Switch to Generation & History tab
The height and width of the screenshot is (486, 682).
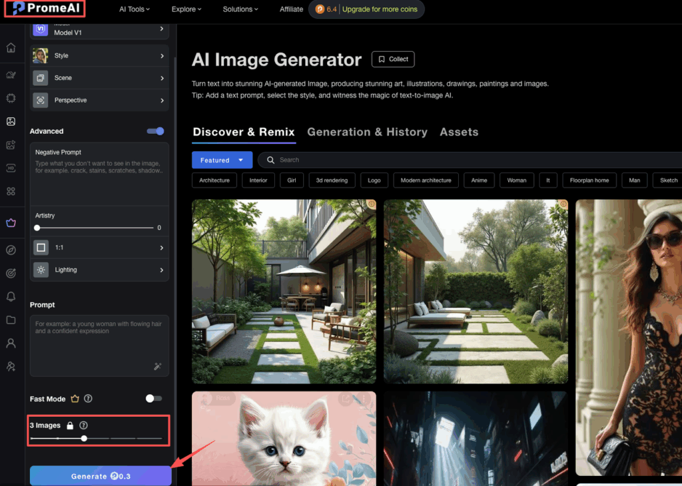[367, 132]
